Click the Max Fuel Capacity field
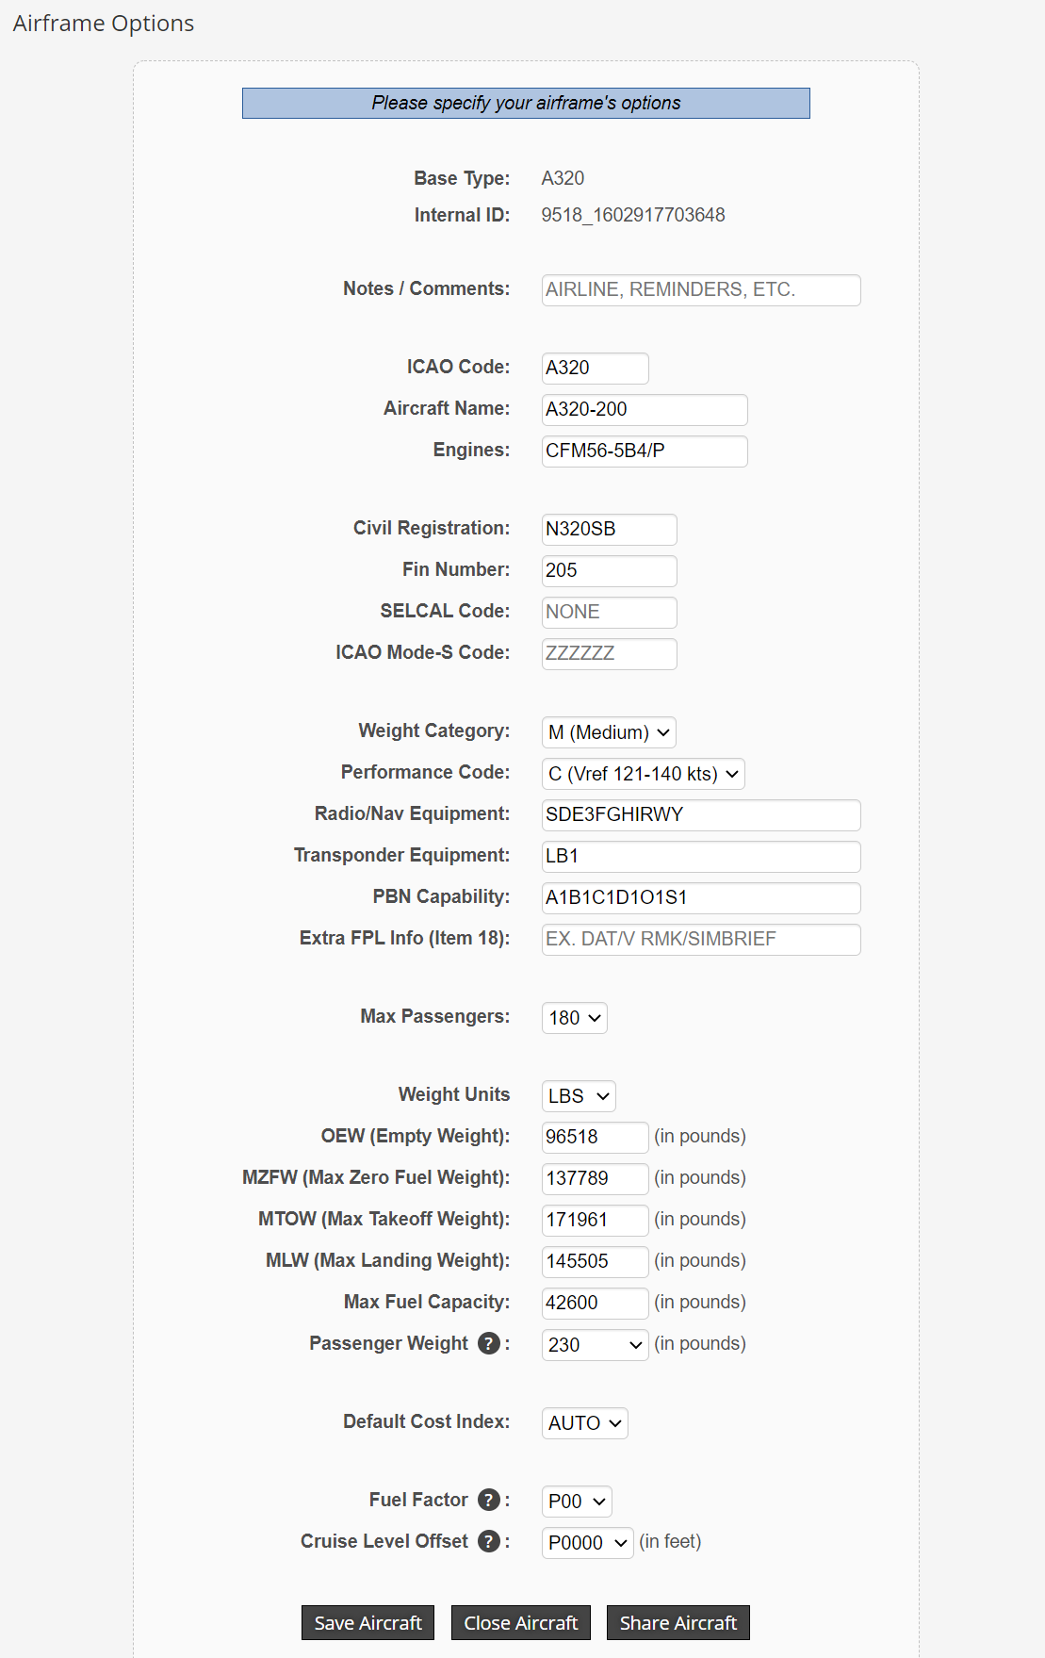 595,1303
